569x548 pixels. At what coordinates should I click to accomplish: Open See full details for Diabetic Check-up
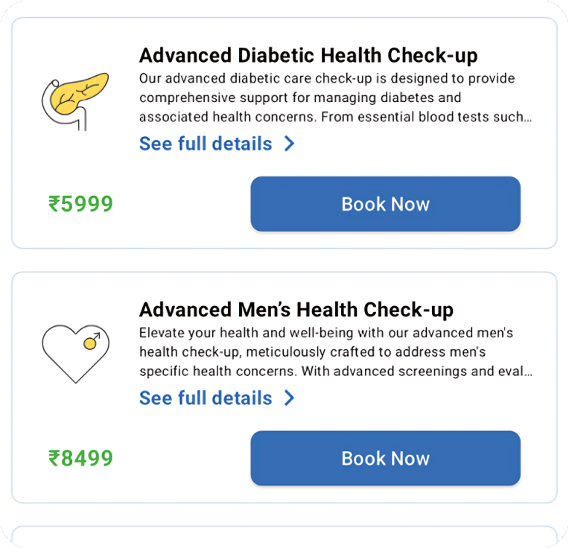point(206,144)
